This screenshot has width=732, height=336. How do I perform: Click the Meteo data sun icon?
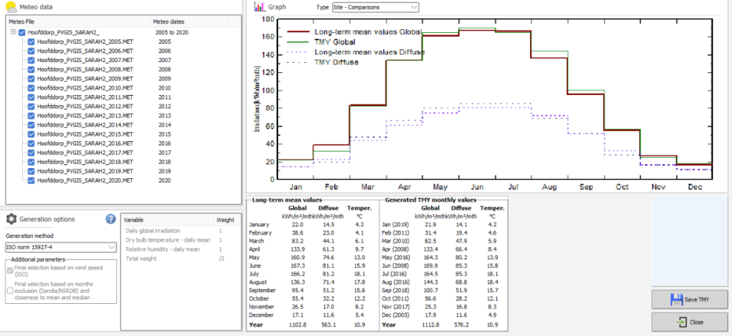10,6
